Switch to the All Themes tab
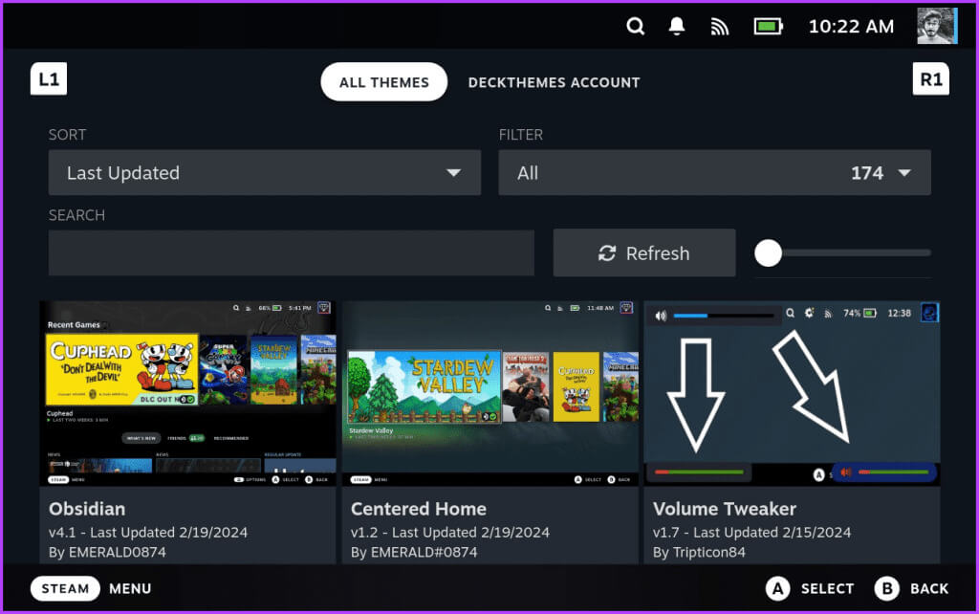This screenshot has width=979, height=614. click(x=383, y=82)
